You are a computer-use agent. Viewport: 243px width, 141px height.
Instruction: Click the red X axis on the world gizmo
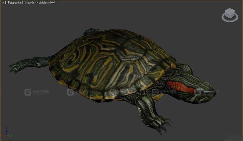point(4,135)
